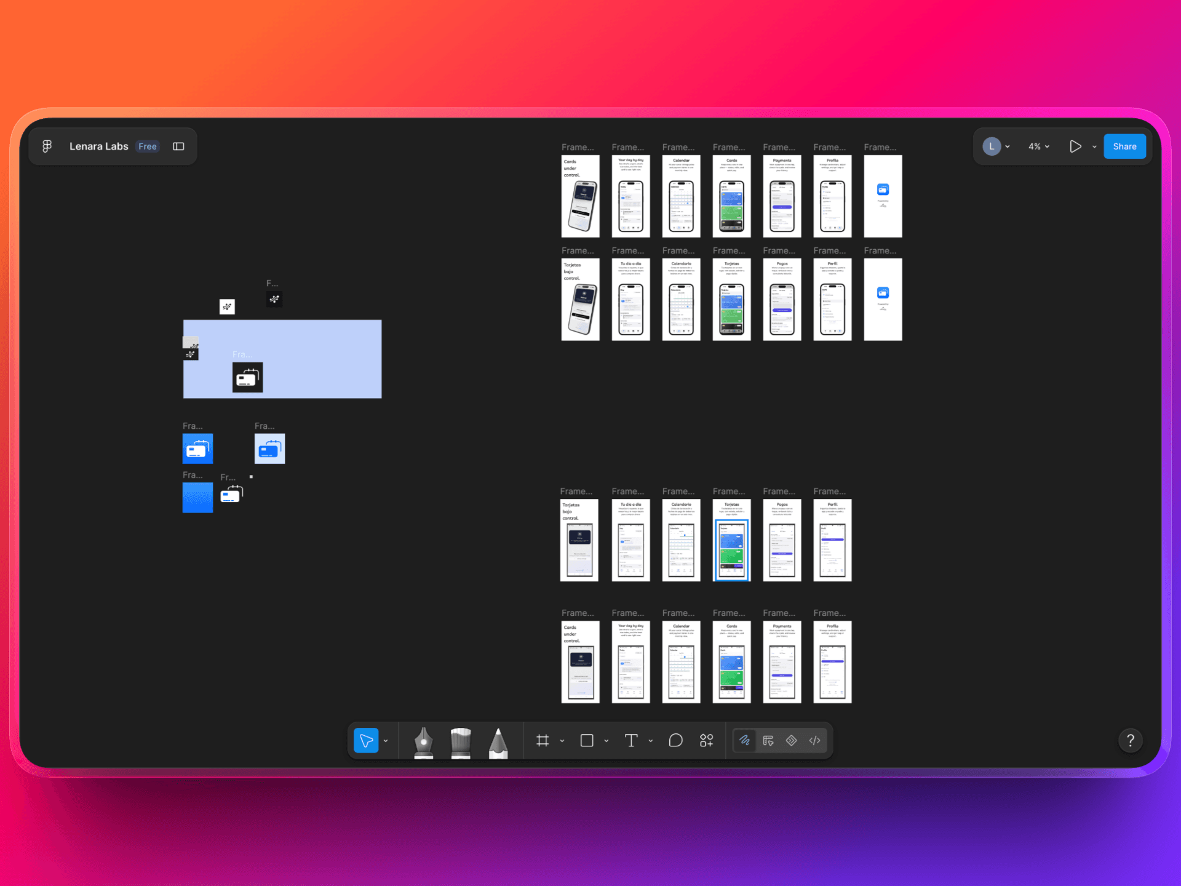Image resolution: width=1181 pixels, height=886 pixels.
Task: Expand the Move tool options chevron
Action: (386, 741)
